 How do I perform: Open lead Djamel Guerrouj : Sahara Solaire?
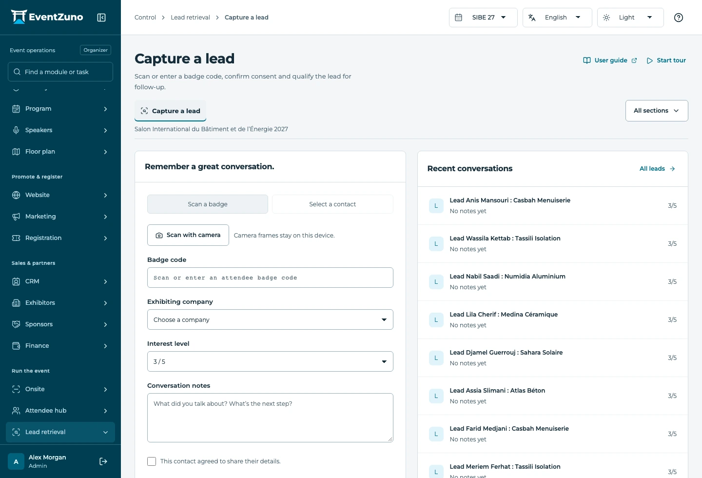pos(553,358)
